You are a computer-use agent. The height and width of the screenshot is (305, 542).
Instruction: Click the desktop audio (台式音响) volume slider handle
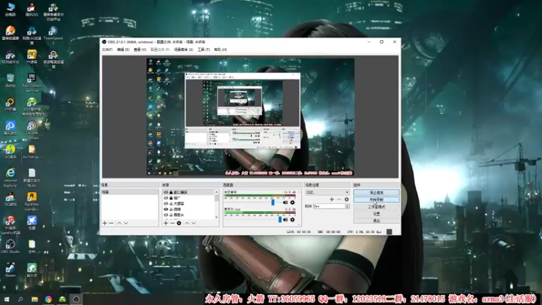(273, 202)
